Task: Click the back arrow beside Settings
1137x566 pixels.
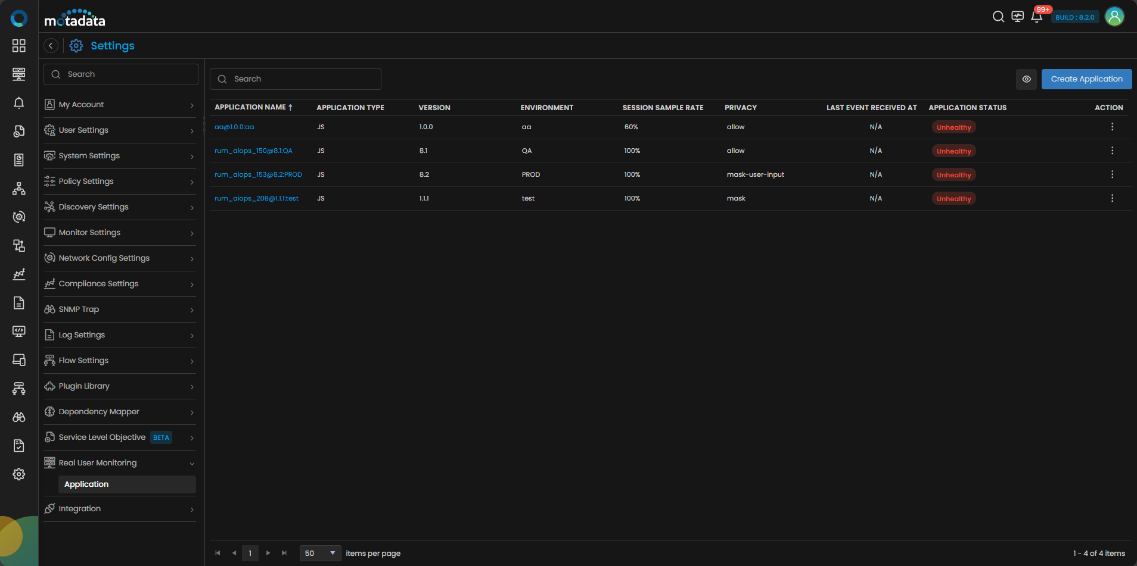Action: click(x=51, y=46)
